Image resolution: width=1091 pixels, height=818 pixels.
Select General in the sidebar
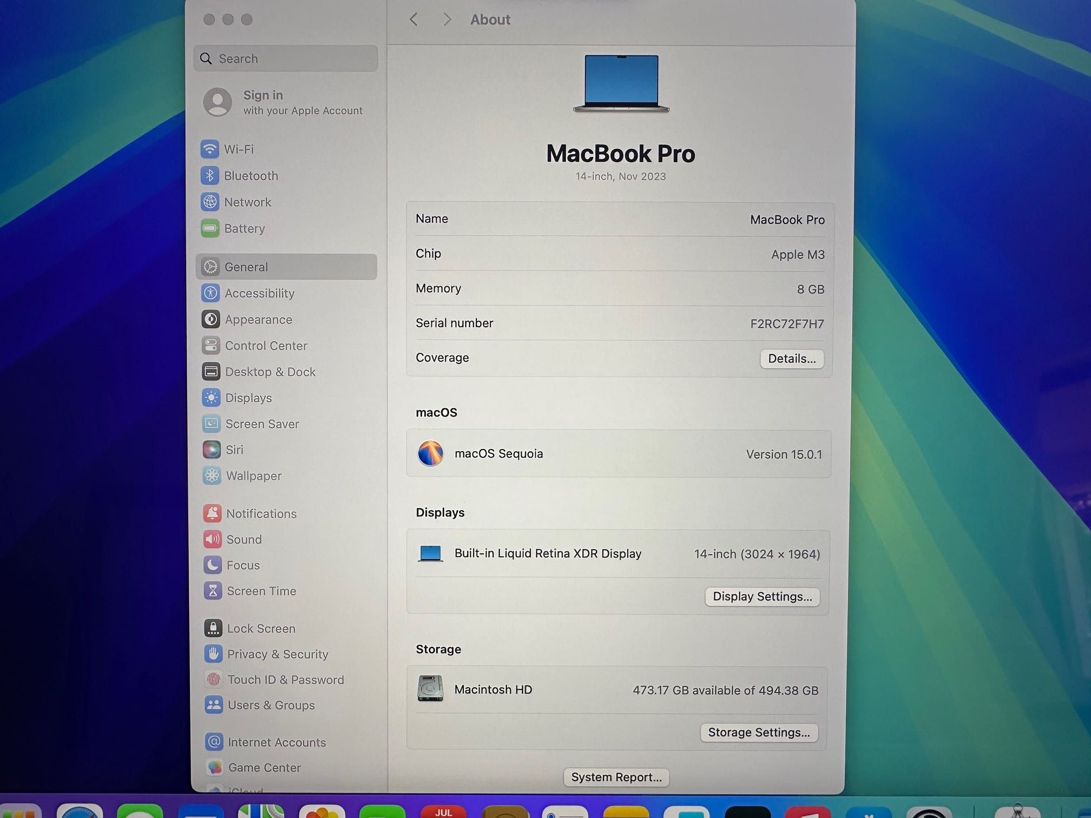(286, 267)
